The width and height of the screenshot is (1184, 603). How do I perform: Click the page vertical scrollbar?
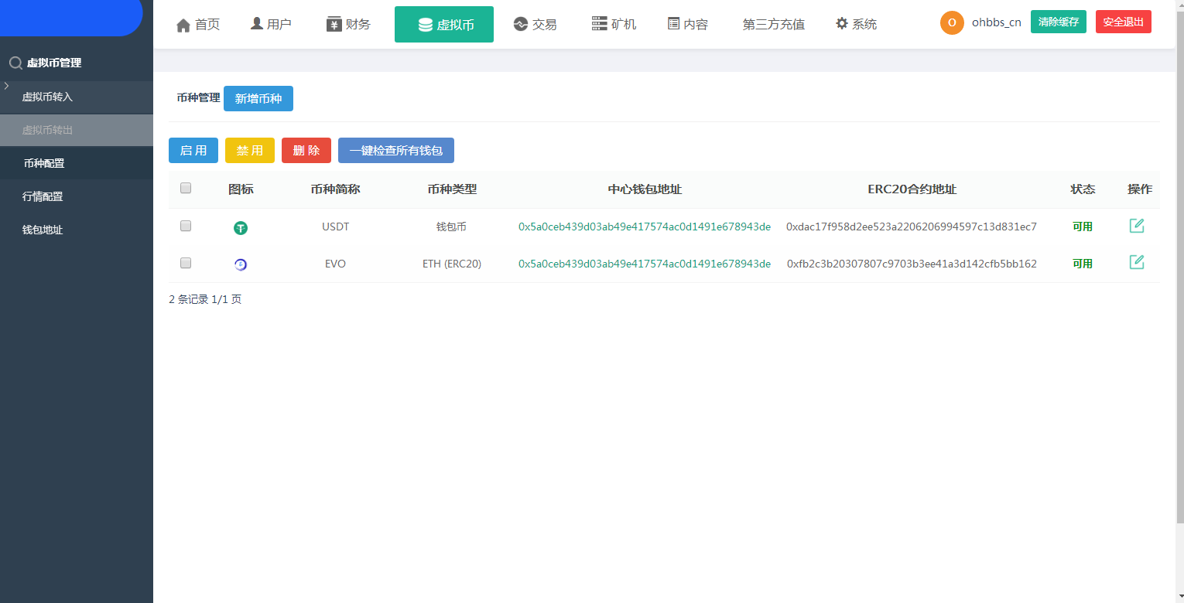1179,271
